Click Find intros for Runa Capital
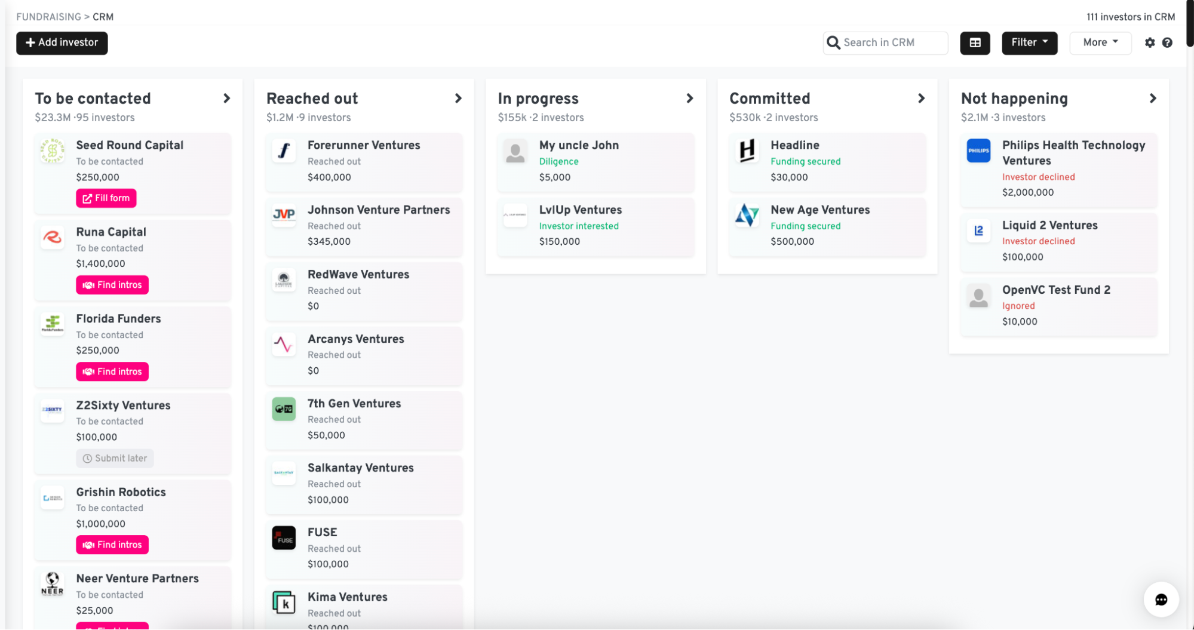Viewport: 1194px width, 630px height. (112, 285)
